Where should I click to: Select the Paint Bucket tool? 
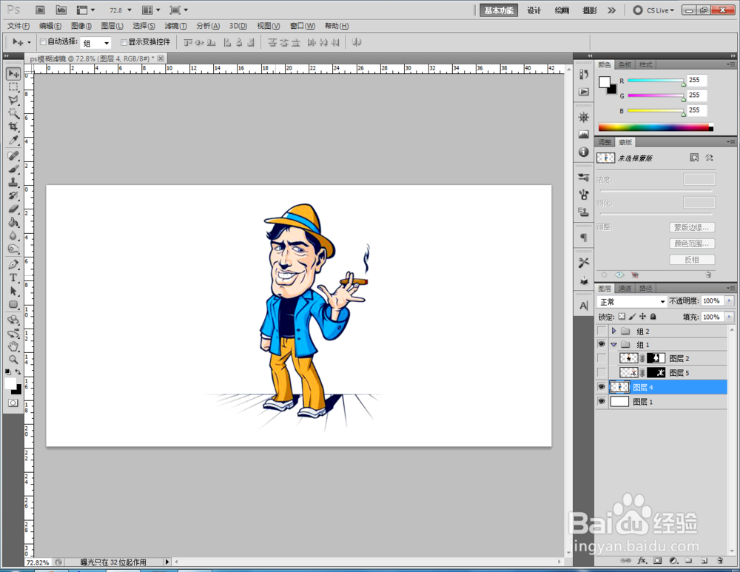[x=13, y=222]
